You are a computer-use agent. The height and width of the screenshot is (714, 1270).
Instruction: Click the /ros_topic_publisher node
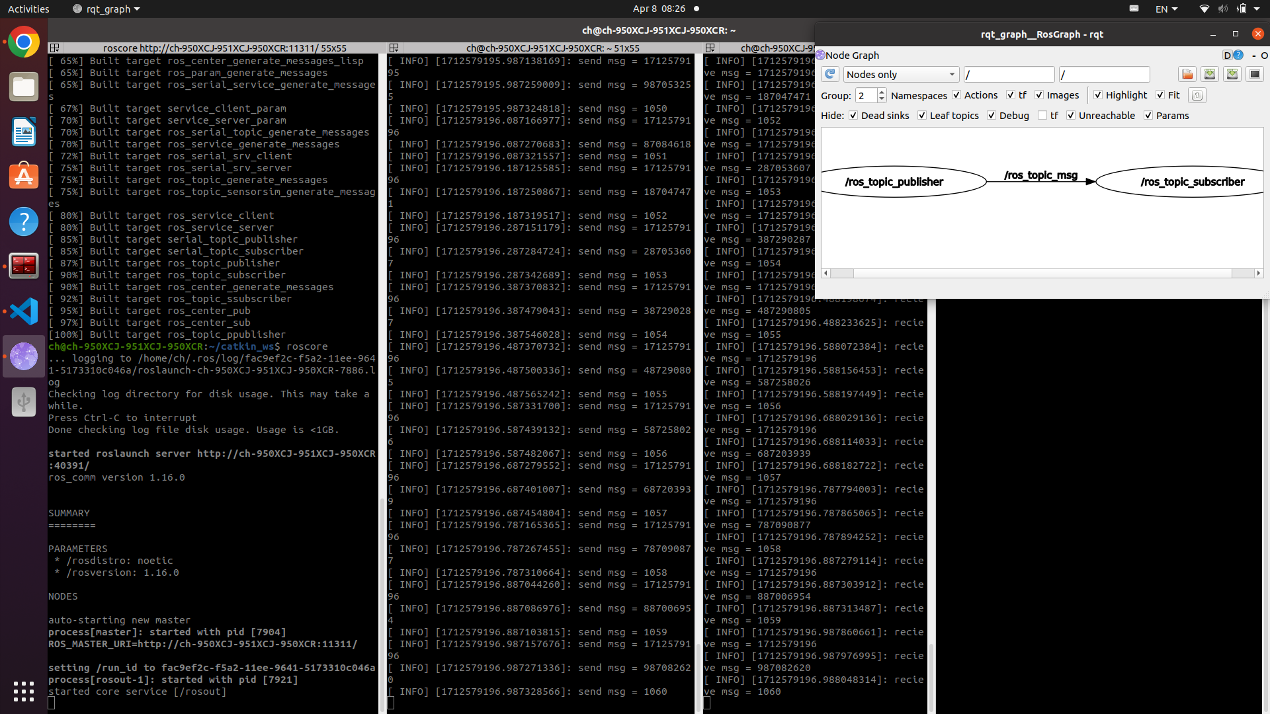pos(894,182)
